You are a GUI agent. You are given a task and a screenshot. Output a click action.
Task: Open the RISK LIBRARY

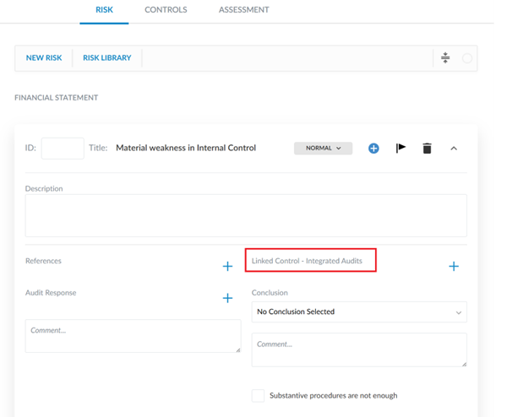tap(106, 58)
